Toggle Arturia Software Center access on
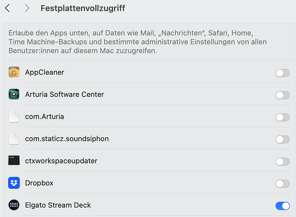Image resolution: width=296 pixels, height=217 pixels. pyautogui.click(x=283, y=95)
